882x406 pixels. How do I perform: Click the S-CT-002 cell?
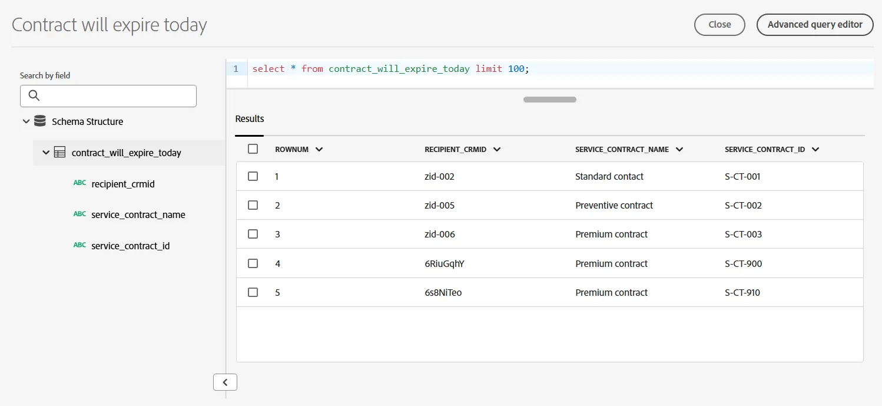pyautogui.click(x=743, y=205)
